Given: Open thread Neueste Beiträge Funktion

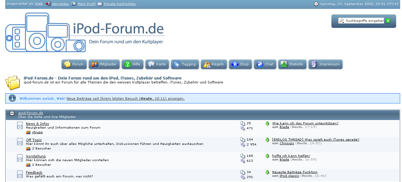Looking at the screenshot, I should click(x=295, y=172).
